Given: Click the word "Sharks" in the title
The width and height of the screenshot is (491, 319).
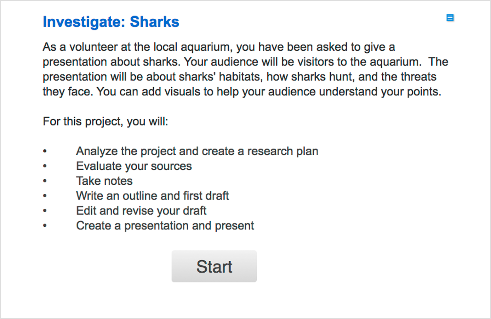Looking at the screenshot, I should coord(154,22).
